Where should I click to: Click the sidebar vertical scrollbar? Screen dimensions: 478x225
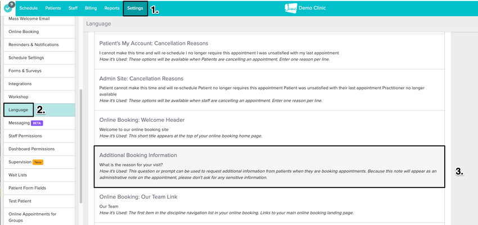(x=80, y=146)
